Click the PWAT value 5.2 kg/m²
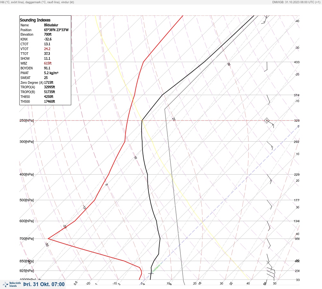This screenshot has width=322, height=289. pos(51,73)
